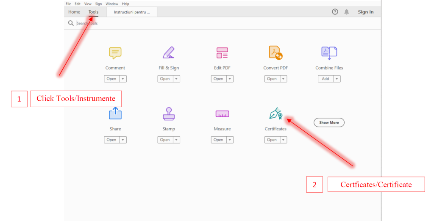Open the Certificates tool icon
Viewport: 434px width, 221px height.
point(275,113)
